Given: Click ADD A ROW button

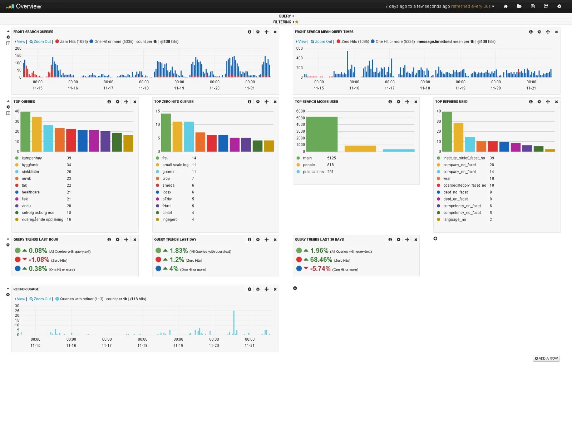Looking at the screenshot, I should pyautogui.click(x=546, y=358).
